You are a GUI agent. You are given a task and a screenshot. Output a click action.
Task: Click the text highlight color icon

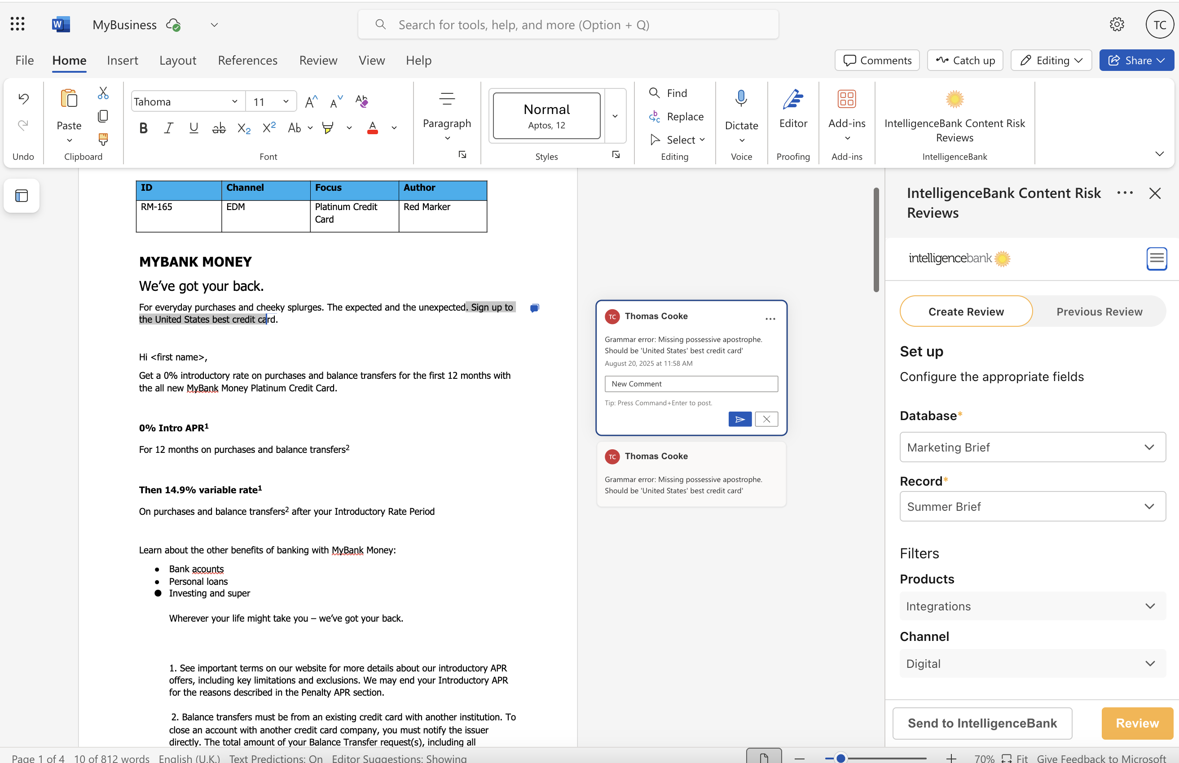click(327, 128)
